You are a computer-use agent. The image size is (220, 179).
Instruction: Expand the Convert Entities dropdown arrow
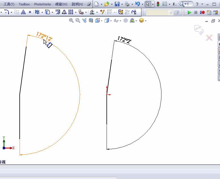pyautogui.click(x=53, y=12)
